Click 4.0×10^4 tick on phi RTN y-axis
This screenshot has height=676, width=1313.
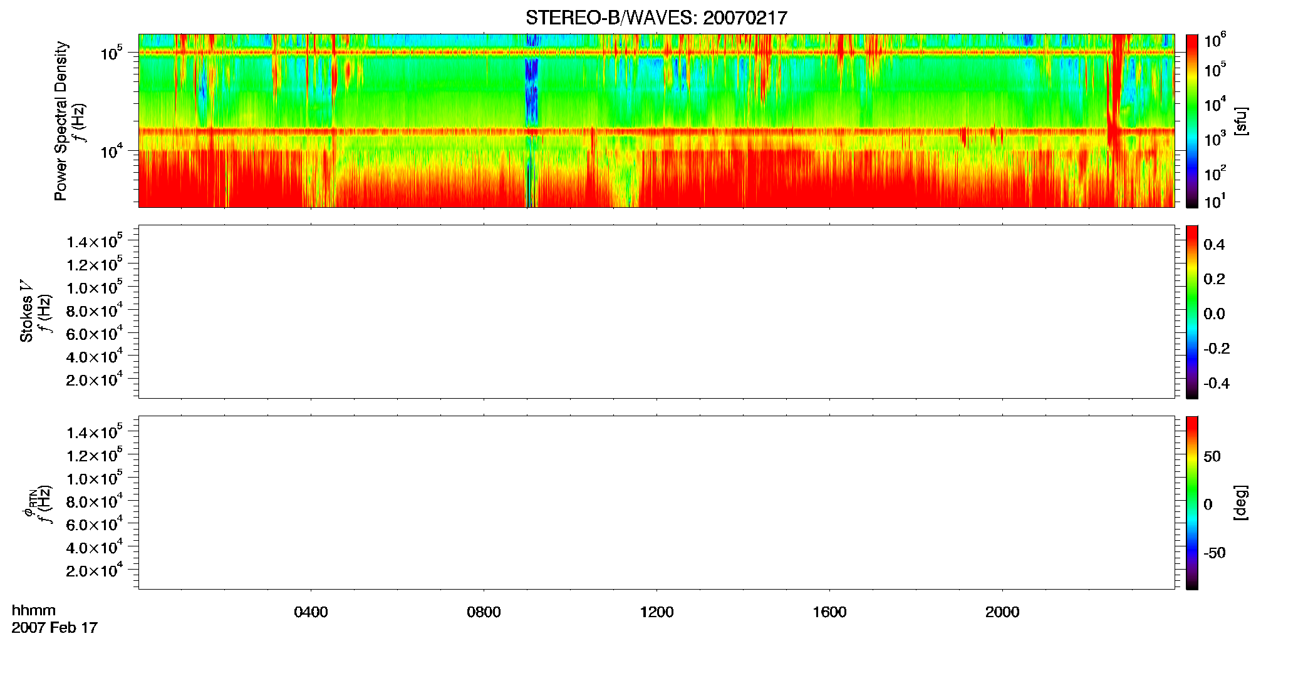click(x=95, y=547)
